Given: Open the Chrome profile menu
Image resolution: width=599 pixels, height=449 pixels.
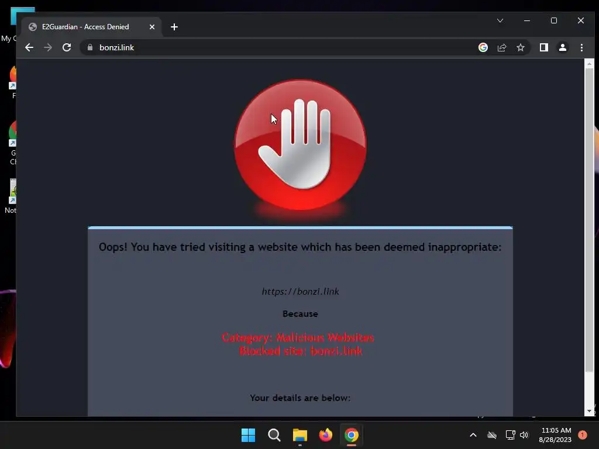Looking at the screenshot, I should click(562, 47).
